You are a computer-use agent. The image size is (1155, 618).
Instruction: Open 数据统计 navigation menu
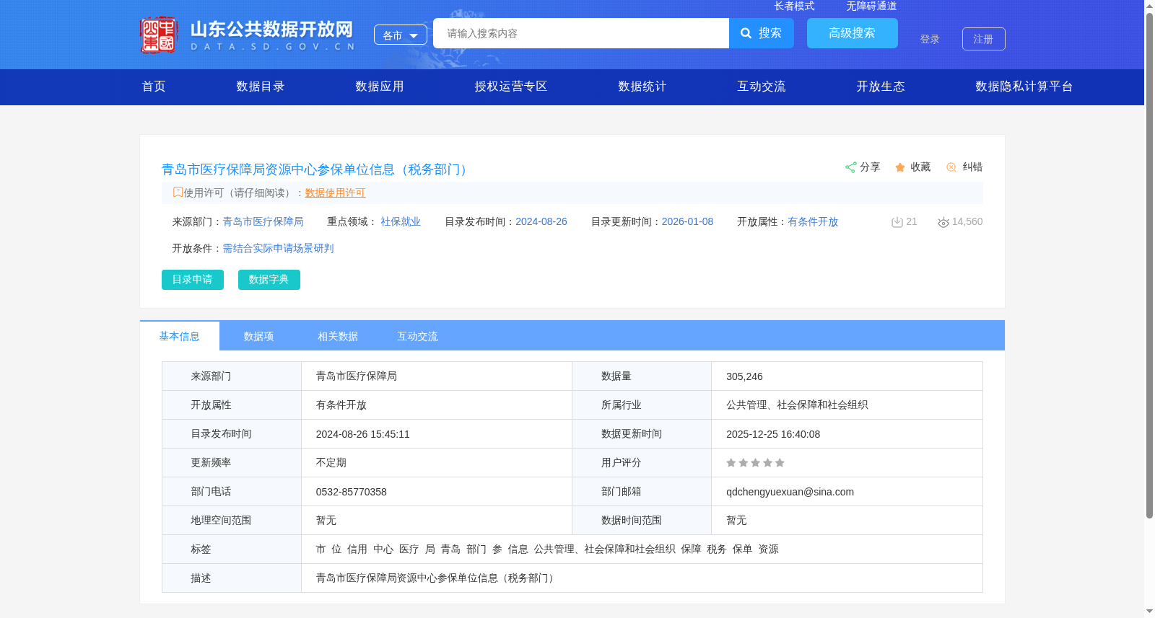pos(642,87)
